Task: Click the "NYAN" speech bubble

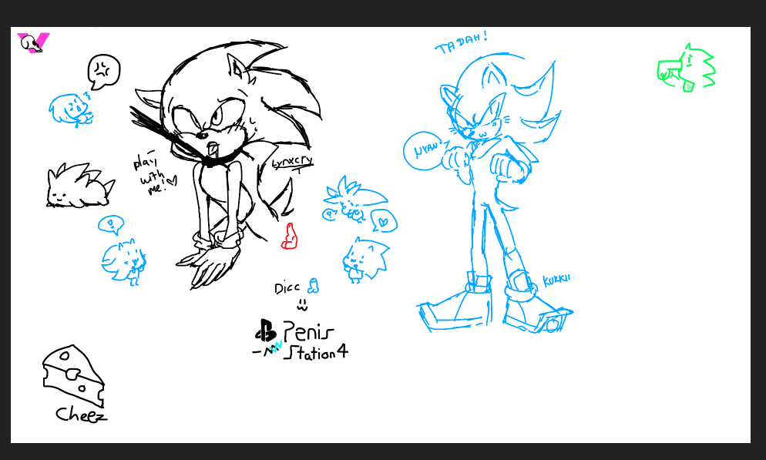Action: (x=426, y=151)
